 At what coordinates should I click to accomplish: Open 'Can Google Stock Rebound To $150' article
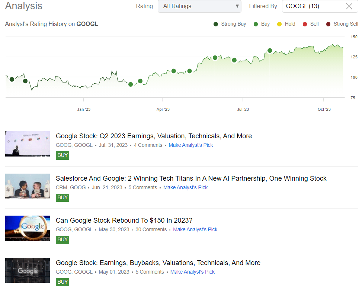124,220
